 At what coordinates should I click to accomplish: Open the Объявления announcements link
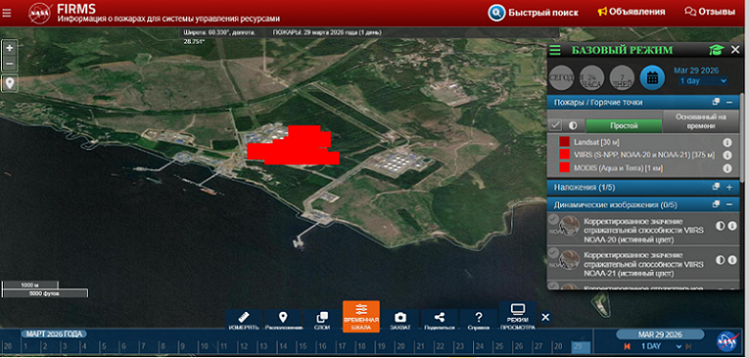(631, 12)
